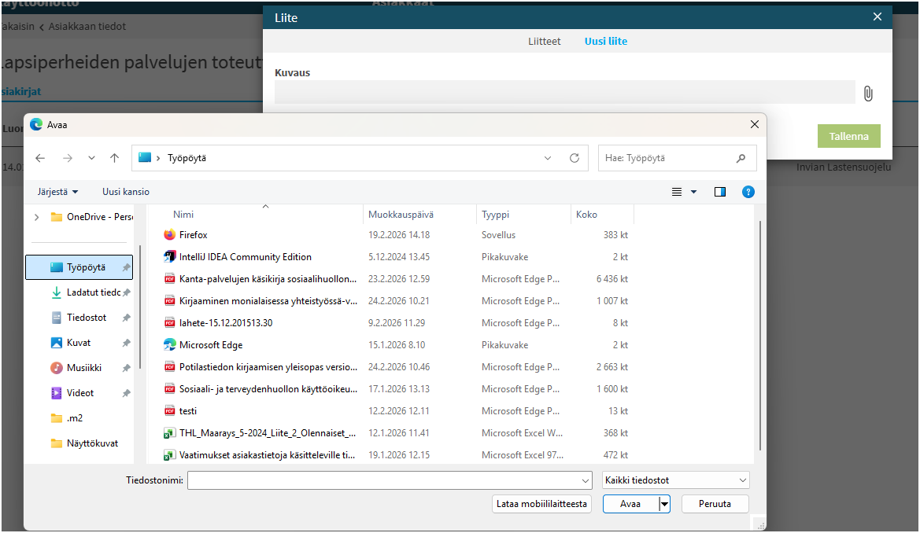Sort by the Koko column header
Viewport: 920px width, 533px height.
(586, 215)
